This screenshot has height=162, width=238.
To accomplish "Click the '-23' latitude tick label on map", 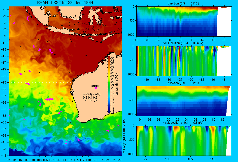I will pos(4,82).
